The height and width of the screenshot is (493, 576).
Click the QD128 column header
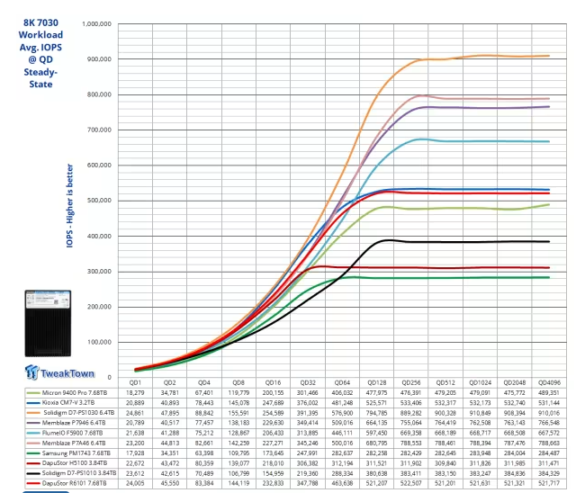point(376,383)
